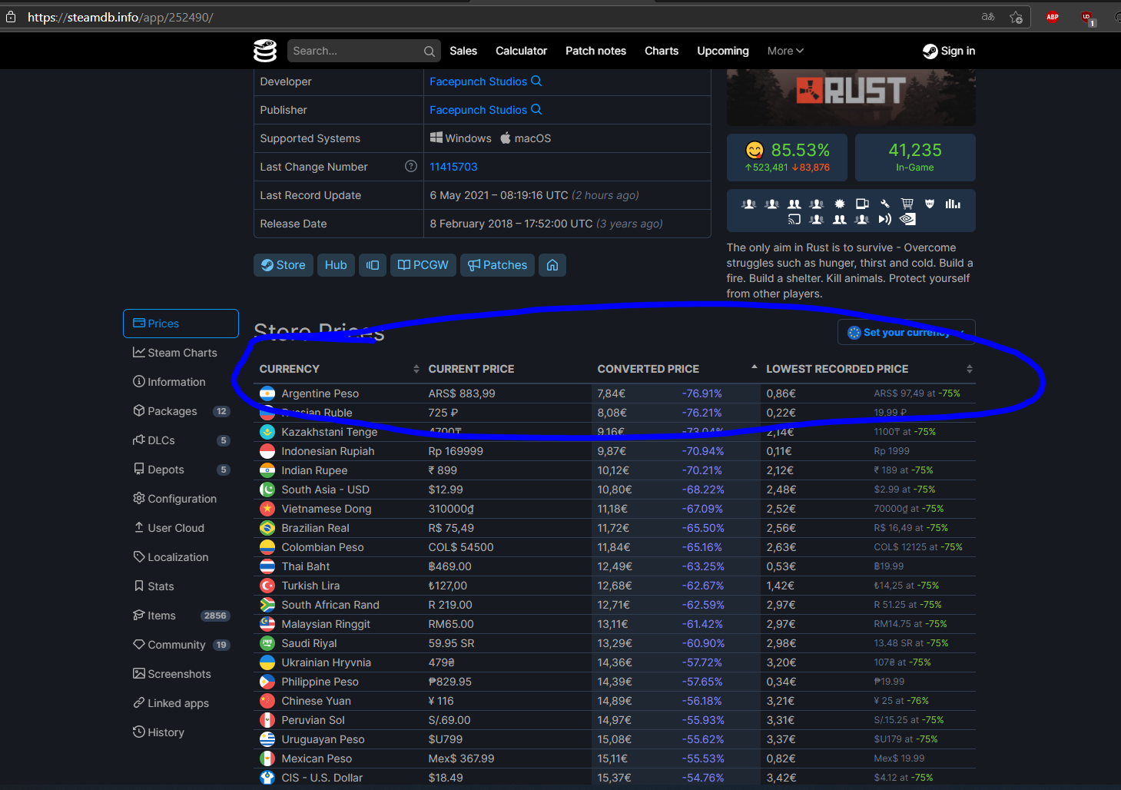Sort by Converted Price column arrow
Viewport: 1121px width, 790px height.
point(755,367)
